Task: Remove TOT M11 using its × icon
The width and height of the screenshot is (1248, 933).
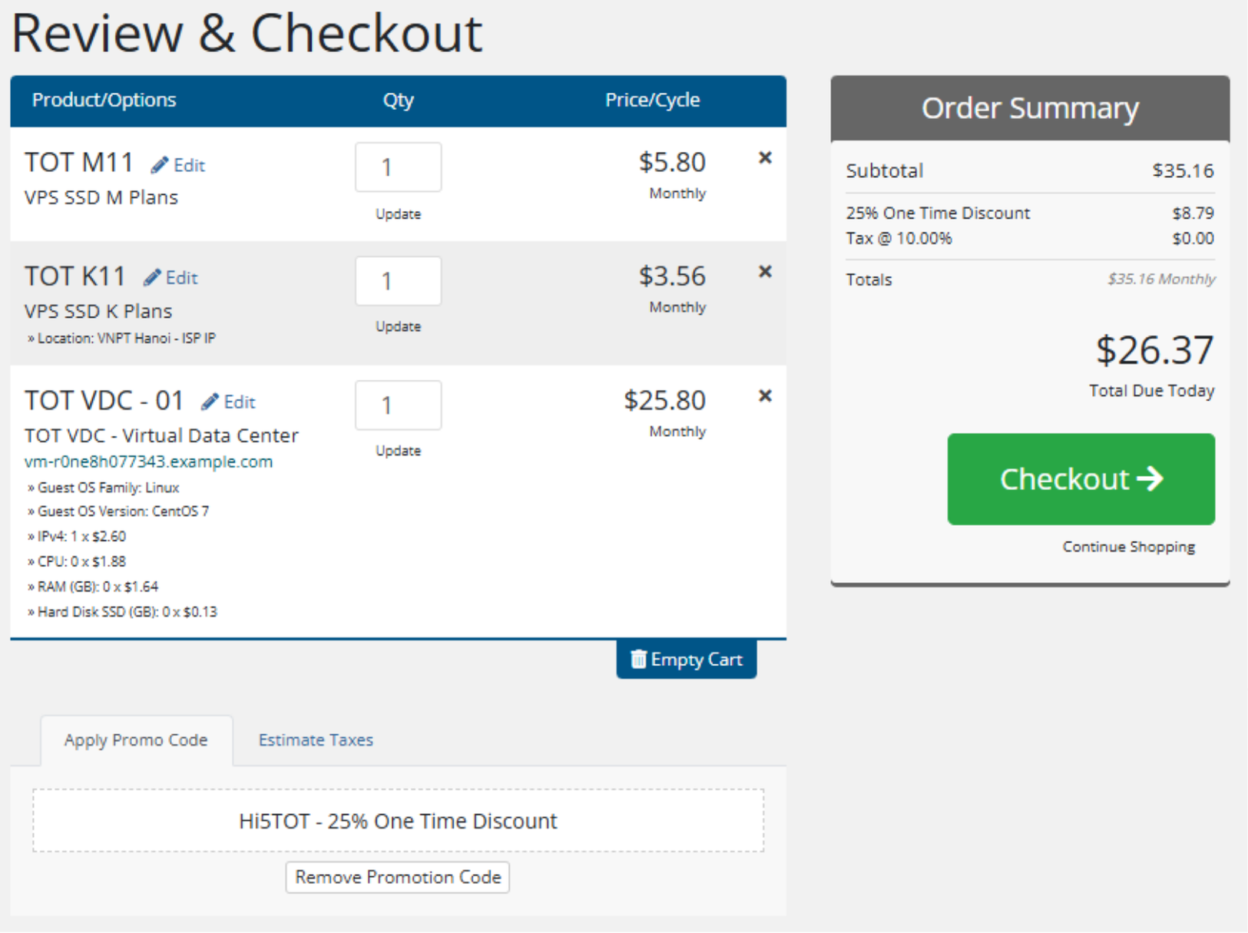Action: pyautogui.click(x=765, y=157)
